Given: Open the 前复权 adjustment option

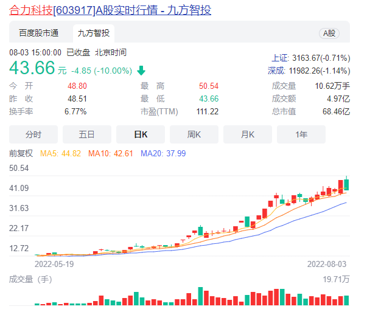Looking at the screenshot, I should [x=21, y=154].
